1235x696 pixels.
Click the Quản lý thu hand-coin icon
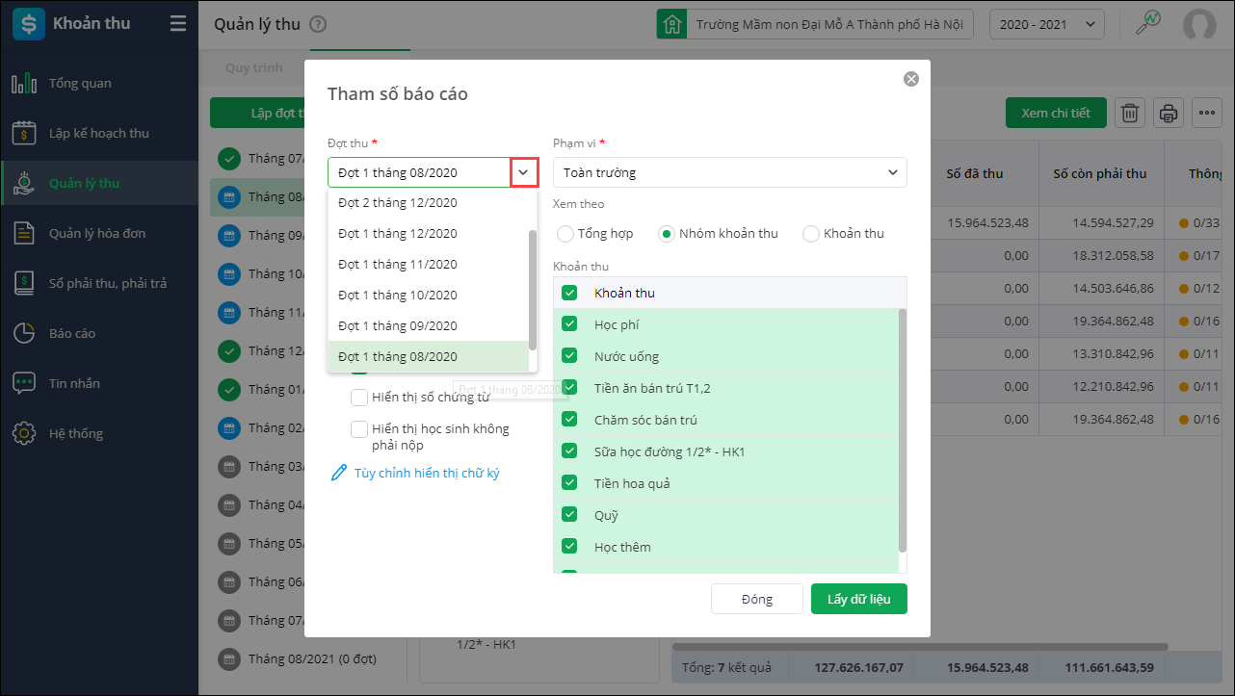(x=24, y=183)
